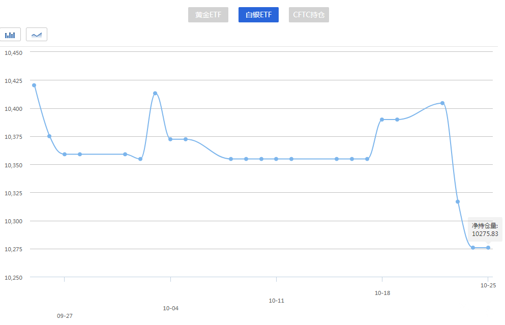Viewport: 505px width, 325px height.
Task: Click the 10-25 axis date label
Action: [488, 285]
